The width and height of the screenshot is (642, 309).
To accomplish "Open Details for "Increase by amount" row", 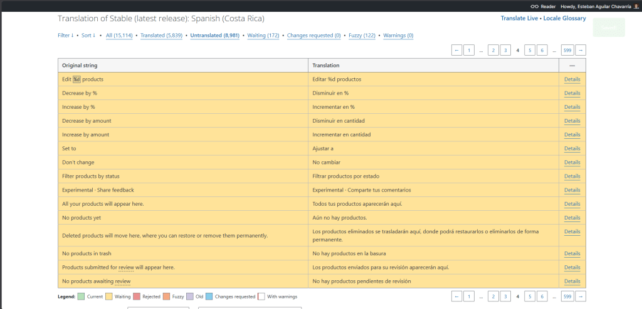I will (x=572, y=135).
